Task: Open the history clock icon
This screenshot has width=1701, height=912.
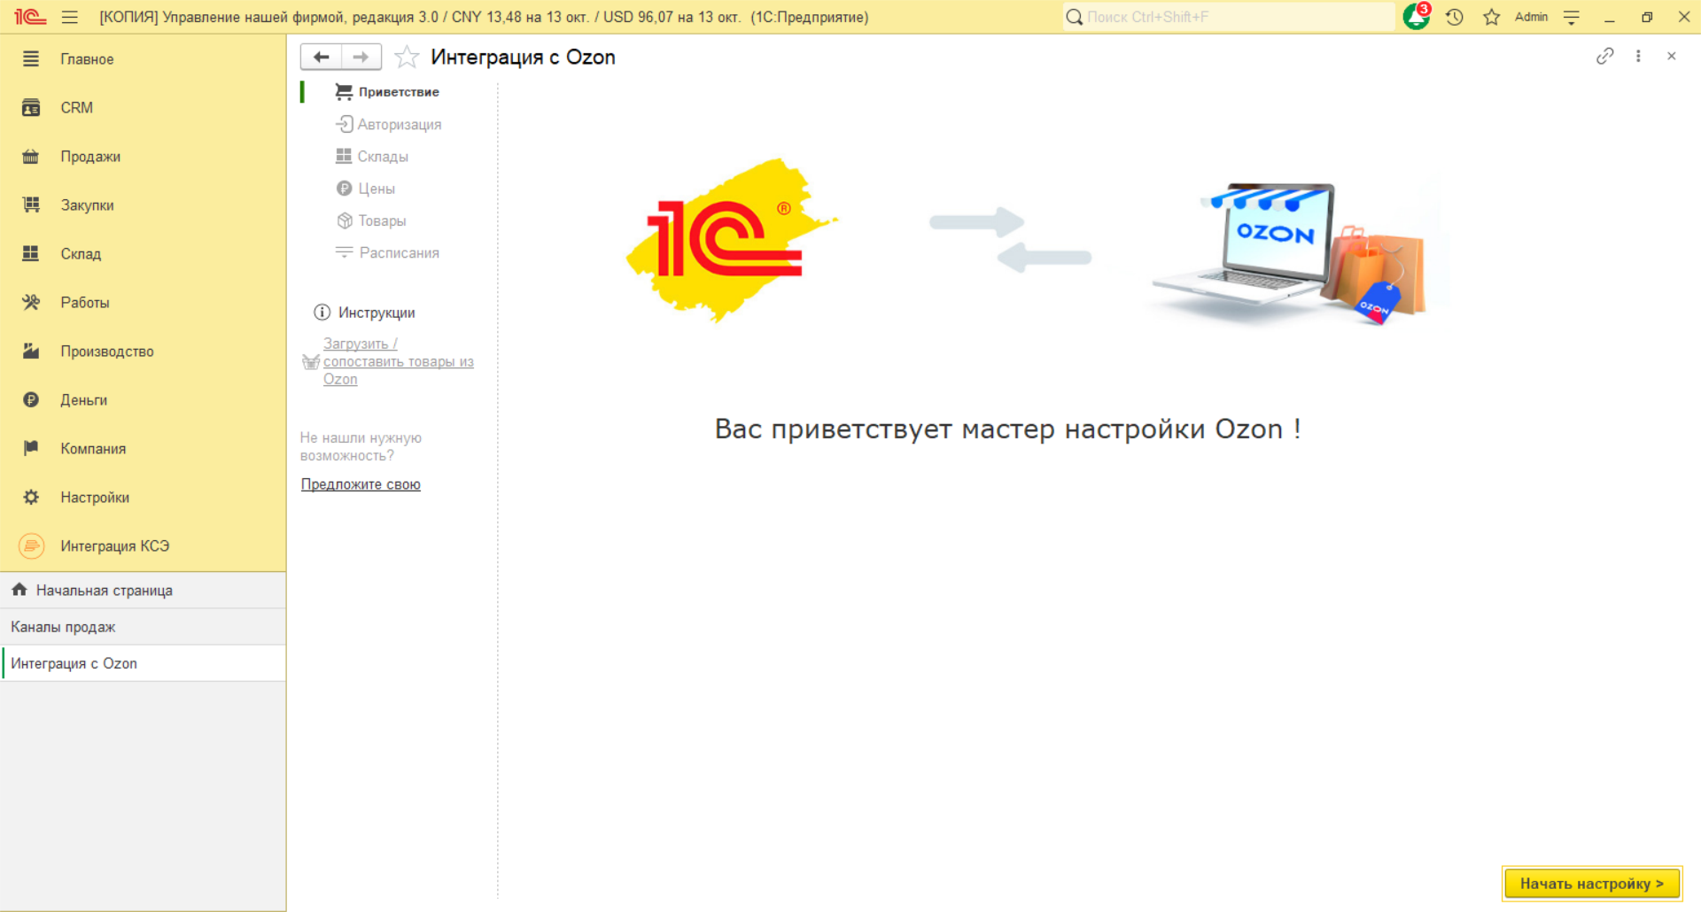Action: [1455, 17]
